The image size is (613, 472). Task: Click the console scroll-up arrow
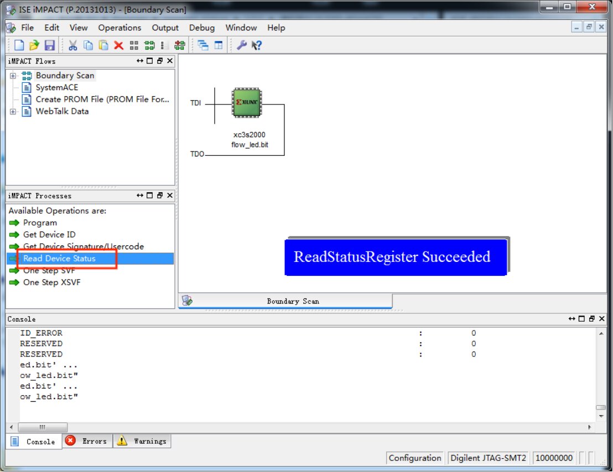601,333
